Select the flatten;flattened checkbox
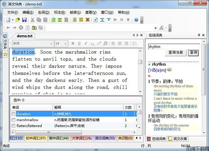The image size is (209, 151). click(14, 126)
